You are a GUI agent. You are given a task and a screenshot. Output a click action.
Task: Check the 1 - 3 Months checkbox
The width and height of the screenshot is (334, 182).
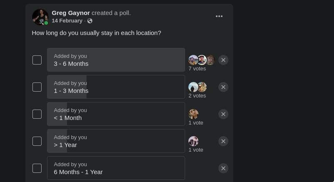tap(37, 87)
